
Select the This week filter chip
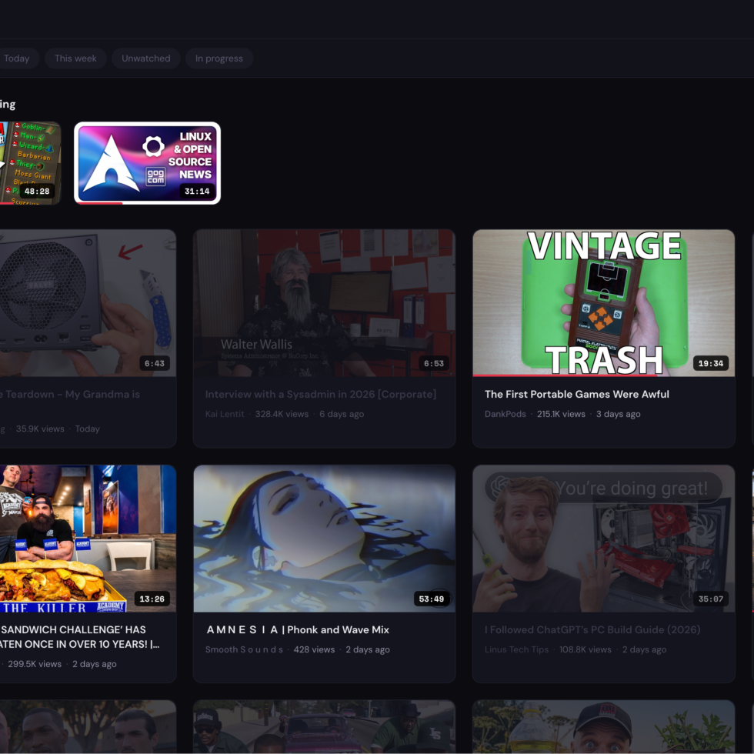coord(75,58)
